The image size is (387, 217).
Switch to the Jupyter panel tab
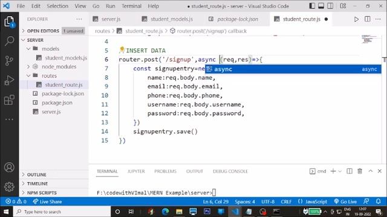coord(136,171)
